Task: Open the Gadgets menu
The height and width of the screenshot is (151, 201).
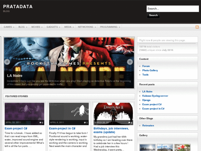Action: click(53, 27)
